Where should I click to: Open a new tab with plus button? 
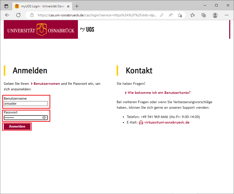coord(77,6)
